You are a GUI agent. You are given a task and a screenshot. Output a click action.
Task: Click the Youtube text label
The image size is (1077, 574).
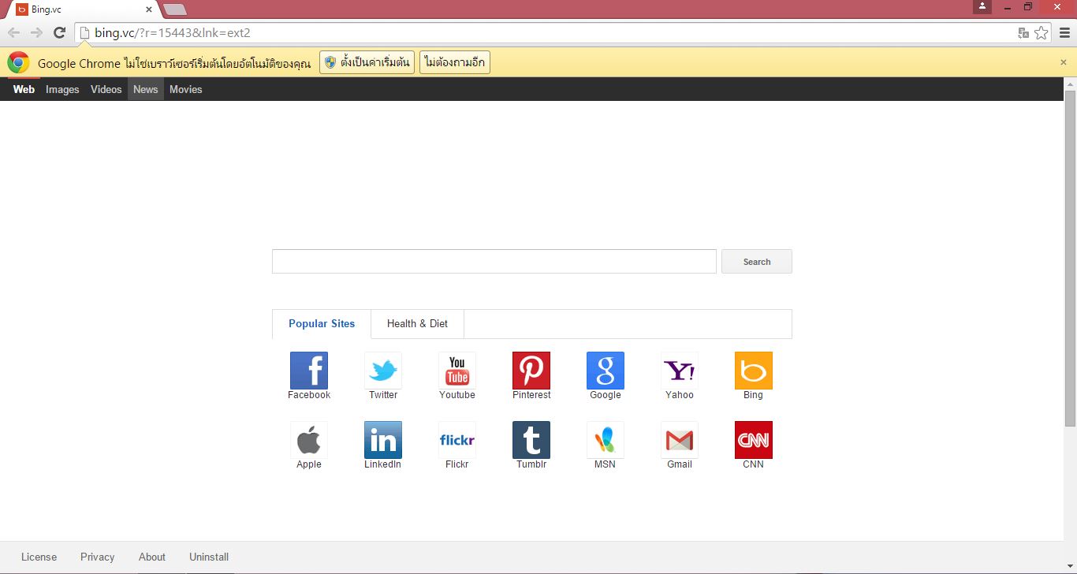point(457,395)
